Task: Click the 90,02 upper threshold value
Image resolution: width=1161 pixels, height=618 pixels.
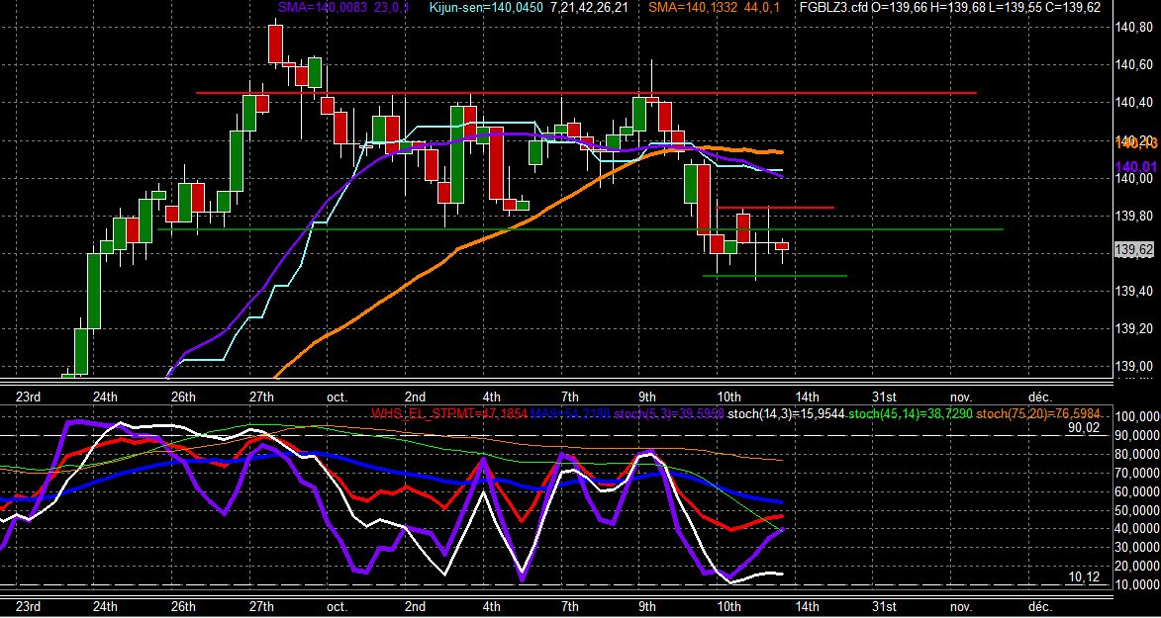Action: [x=1083, y=428]
